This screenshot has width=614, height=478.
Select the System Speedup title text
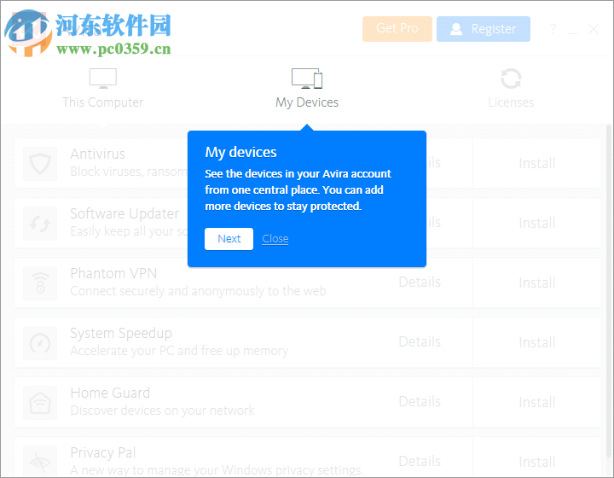pyautogui.click(x=121, y=334)
